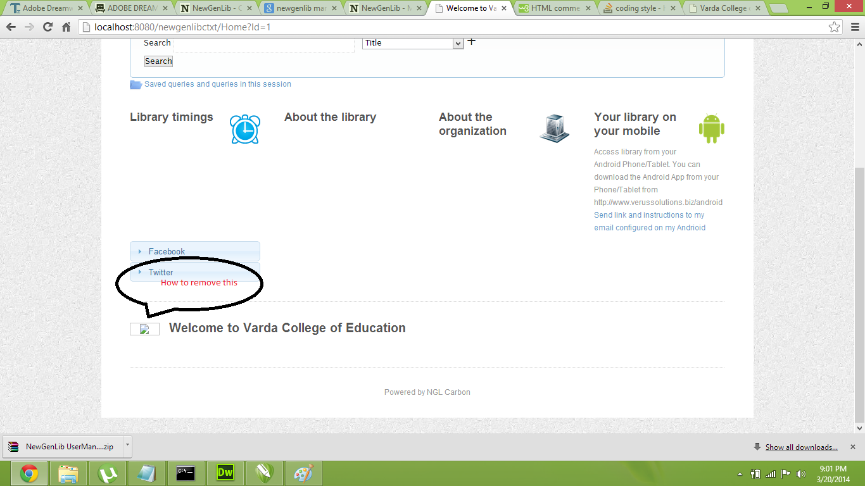Bookmark page with the star icon
Screen dimensions: 865x486
tap(835, 27)
